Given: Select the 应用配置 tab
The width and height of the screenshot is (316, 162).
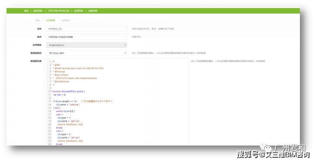Looking at the screenshot, I should (x=50, y=20).
